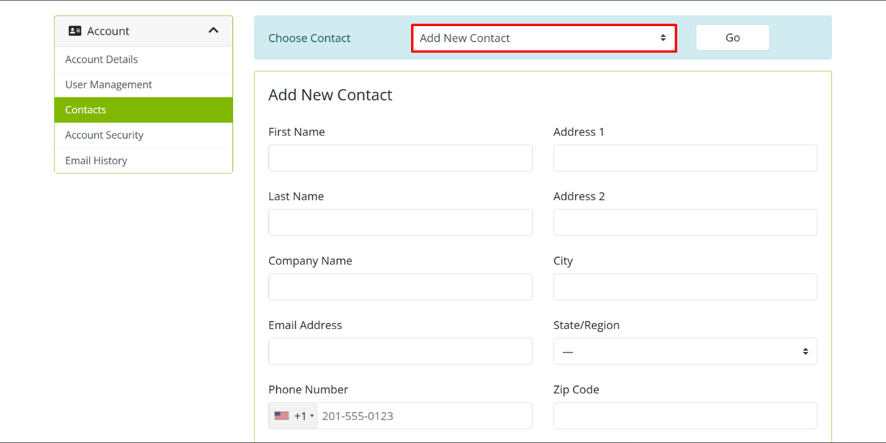
Task: Click the First Name field
Action: pos(400,158)
